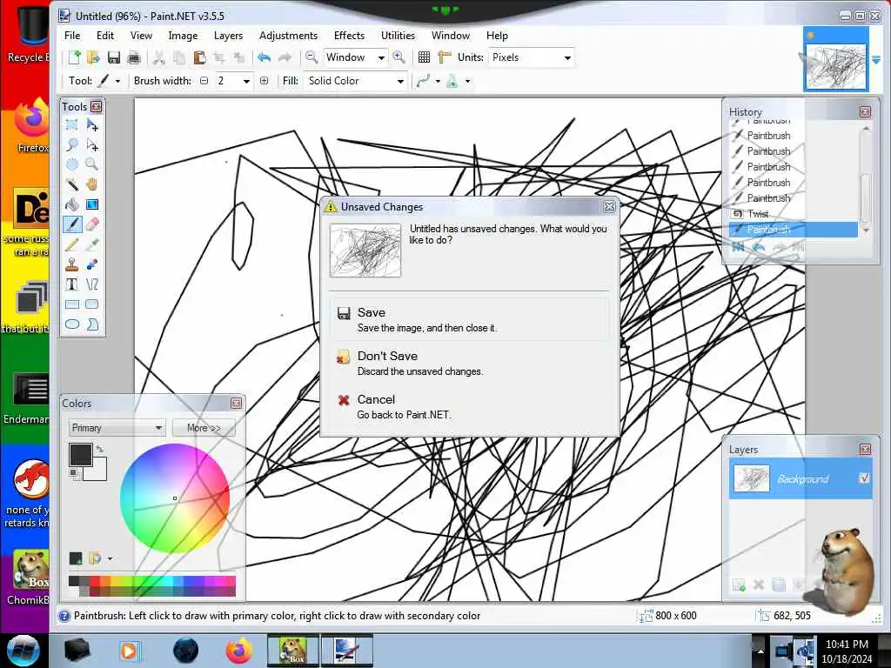Click the Zoom in magnifier icon

pos(399,57)
